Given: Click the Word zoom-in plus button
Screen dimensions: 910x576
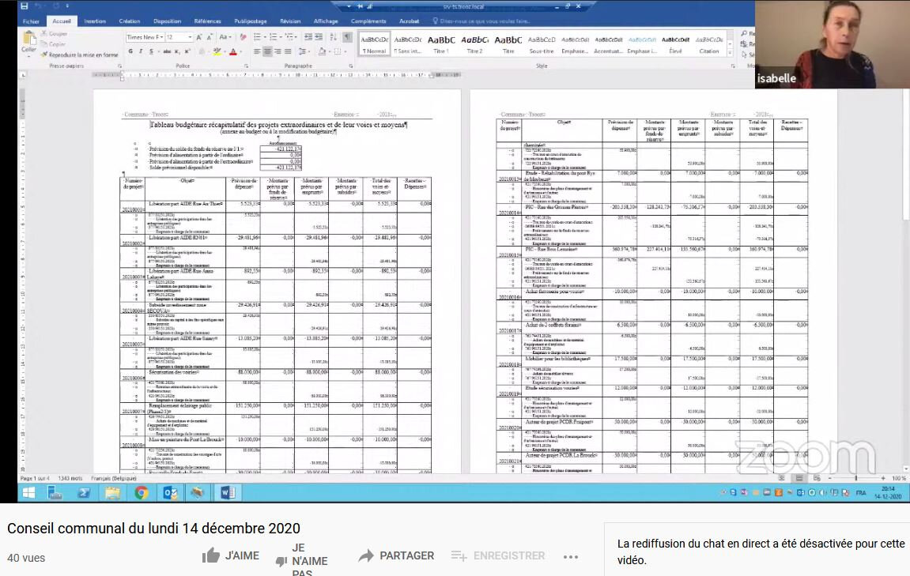Looking at the screenshot, I should 883,479.
